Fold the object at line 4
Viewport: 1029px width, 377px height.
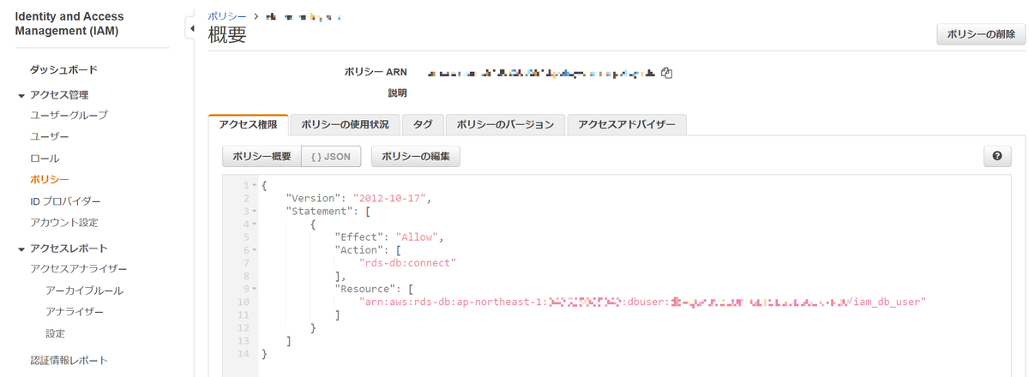(x=255, y=224)
